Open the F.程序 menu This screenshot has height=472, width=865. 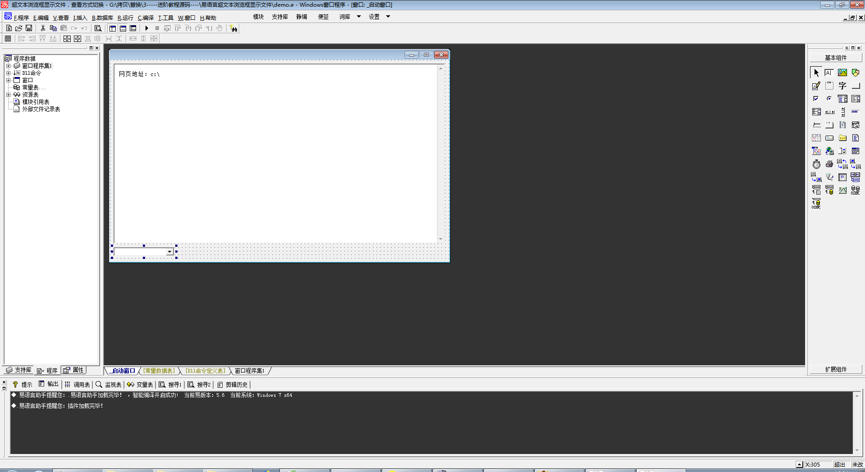[21, 18]
